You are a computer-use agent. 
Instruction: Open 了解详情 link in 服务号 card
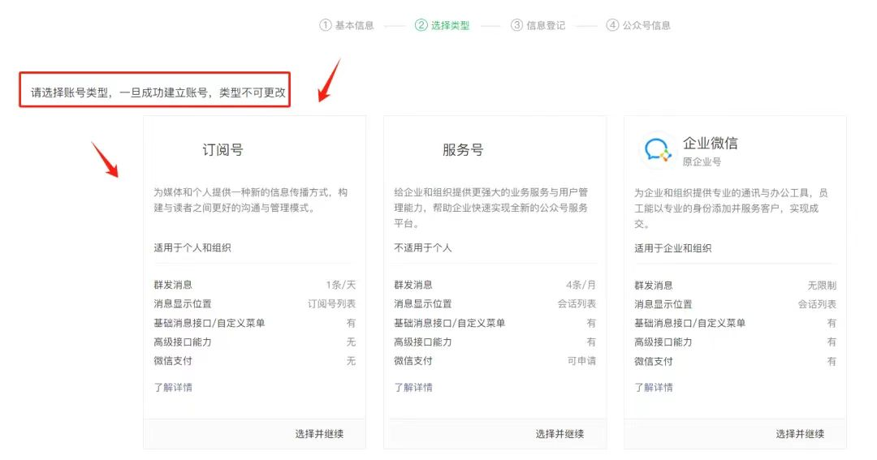pos(413,387)
